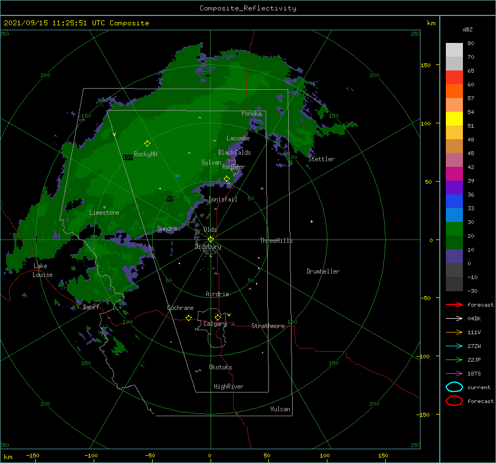The width and height of the screenshot is (496, 463).
Task: Select the cyan 27ZW arrow legend entry
Action: pyautogui.click(x=454, y=346)
